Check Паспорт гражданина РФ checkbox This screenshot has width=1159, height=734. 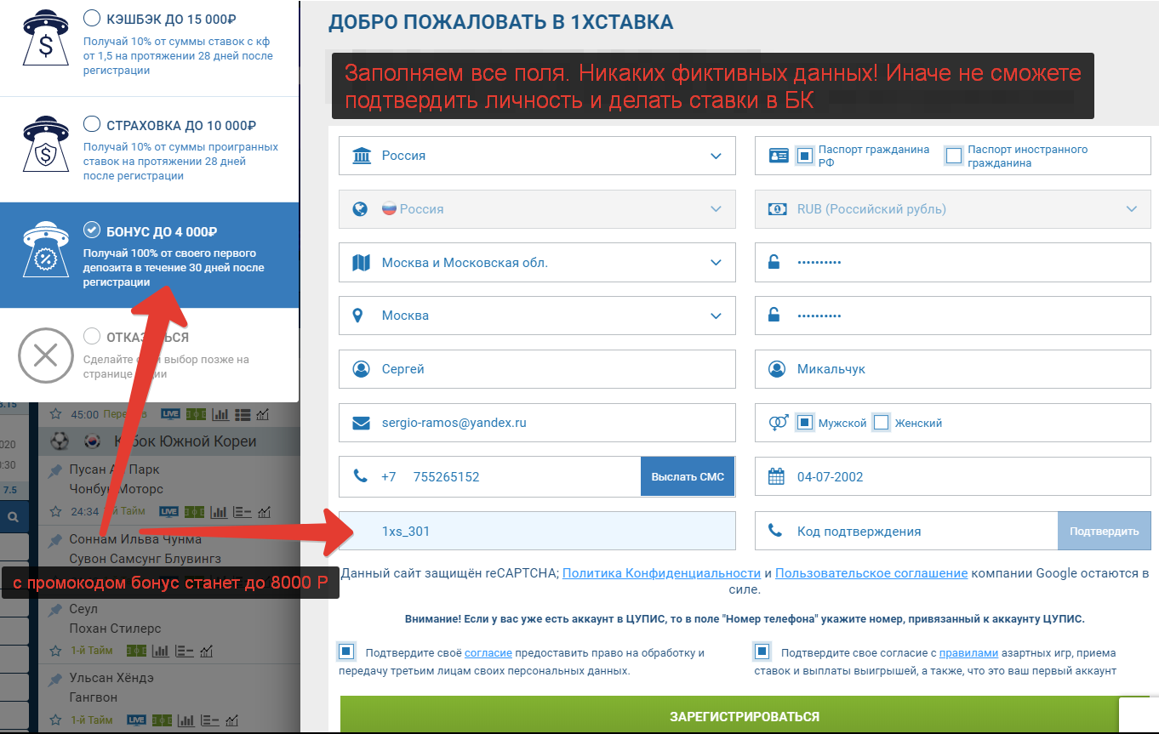tap(804, 156)
